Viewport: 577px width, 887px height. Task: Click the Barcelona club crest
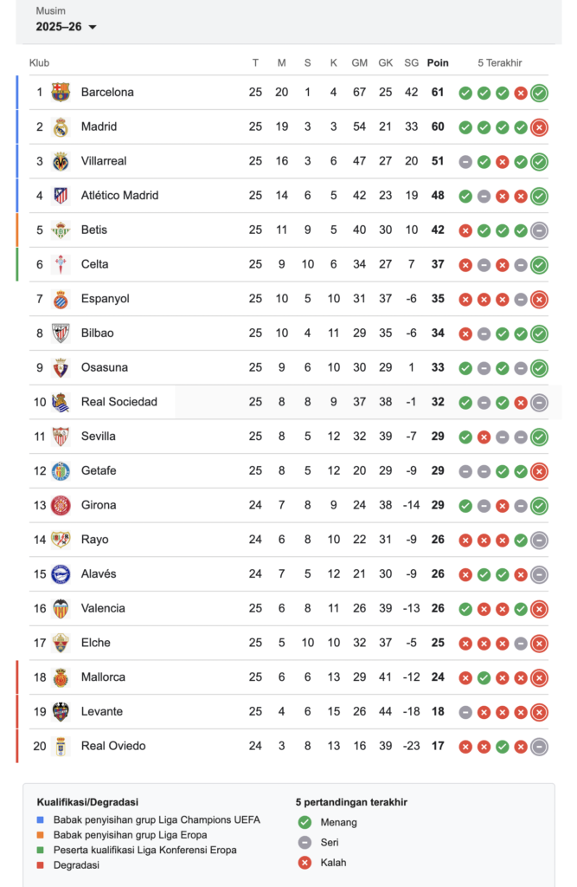61,92
